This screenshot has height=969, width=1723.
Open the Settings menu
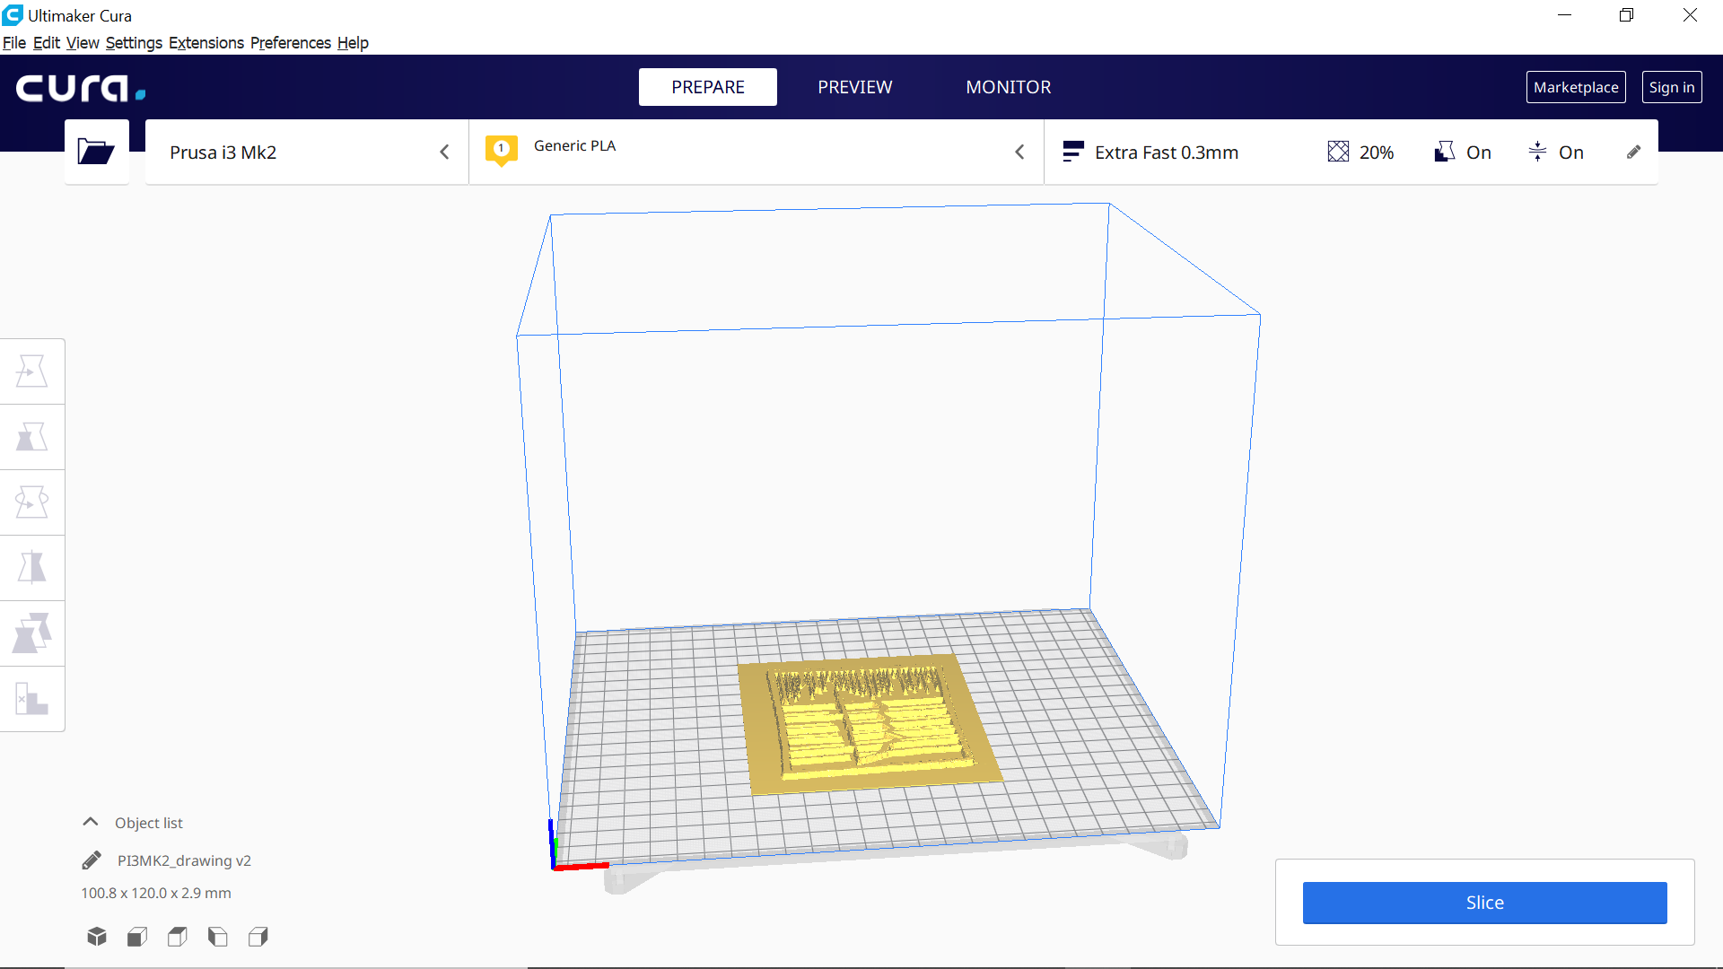[x=134, y=43]
